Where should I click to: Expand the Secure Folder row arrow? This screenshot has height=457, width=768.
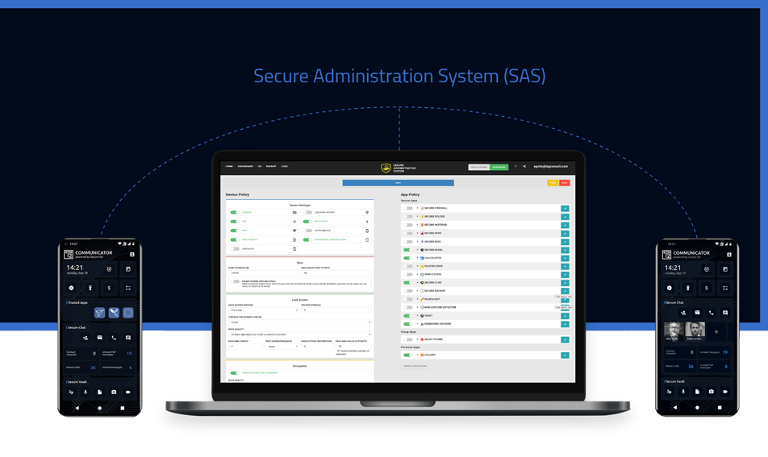[418, 216]
